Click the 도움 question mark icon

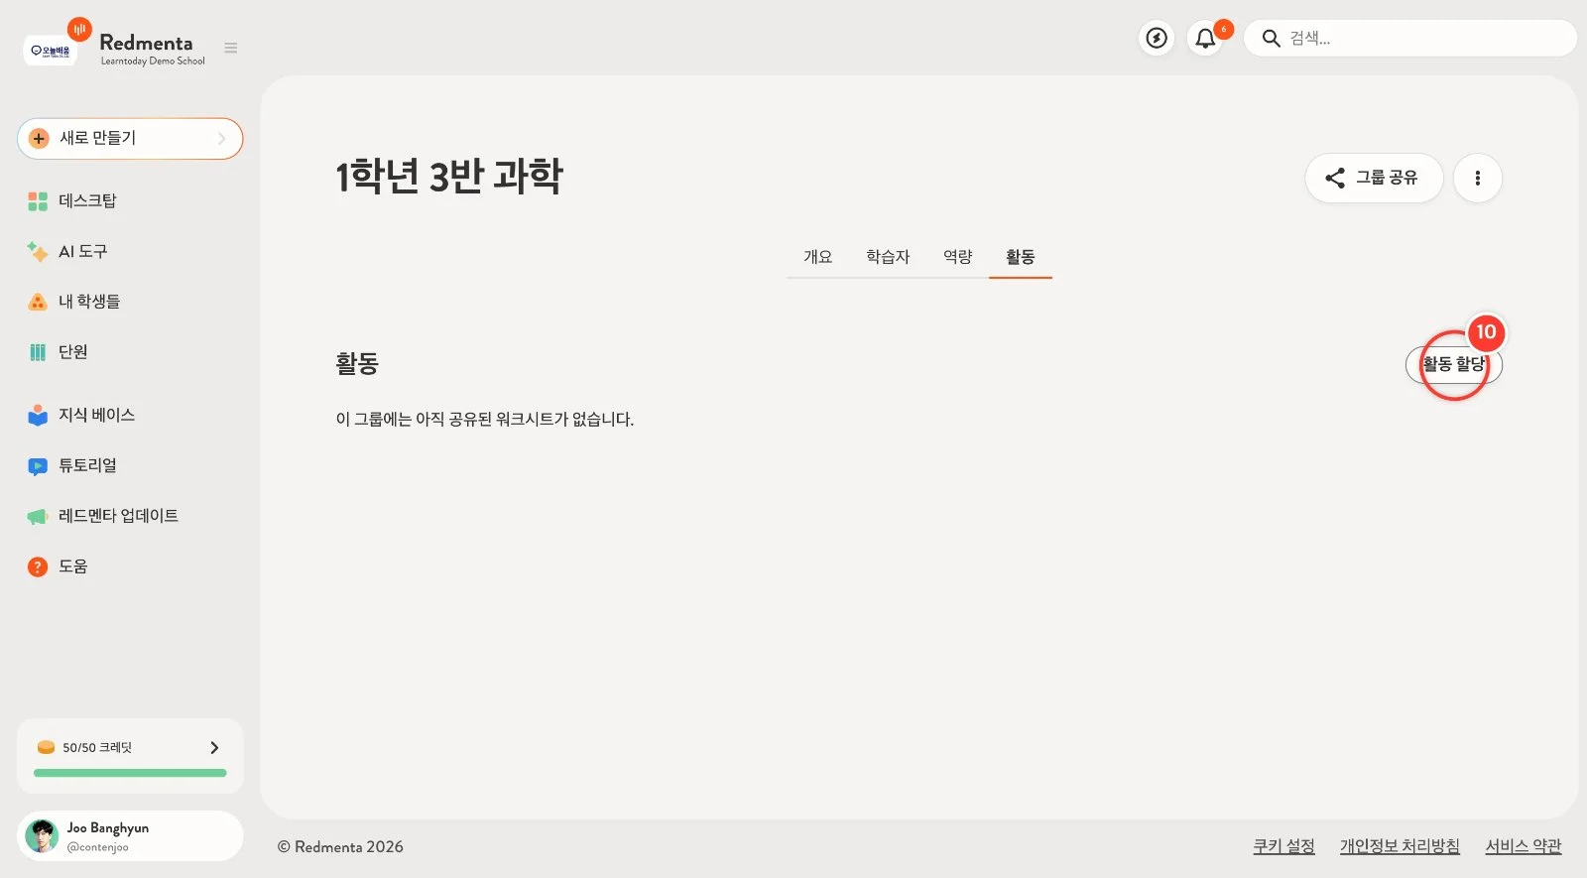tap(38, 566)
